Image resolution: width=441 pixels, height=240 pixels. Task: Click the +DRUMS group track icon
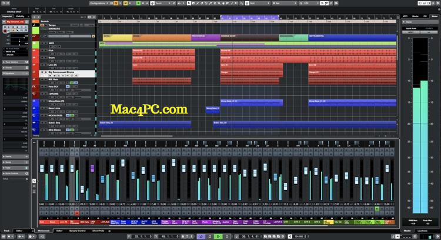pyautogui.click(x=34, y=94)
